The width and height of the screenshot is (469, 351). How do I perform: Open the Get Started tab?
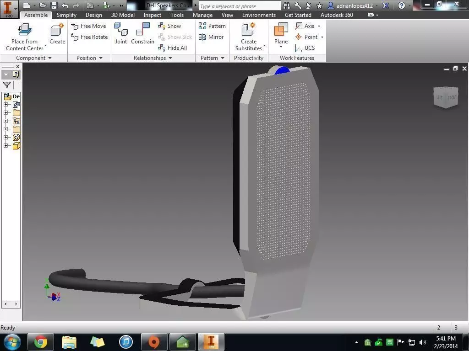click(x=298, y=15)
